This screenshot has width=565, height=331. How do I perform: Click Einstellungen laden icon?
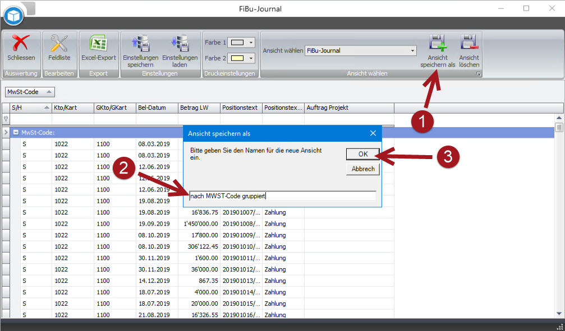[x=180, y=43]
